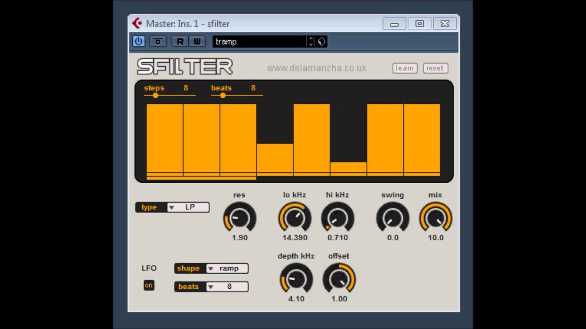Click the mix knob

(x=435, y=218)
